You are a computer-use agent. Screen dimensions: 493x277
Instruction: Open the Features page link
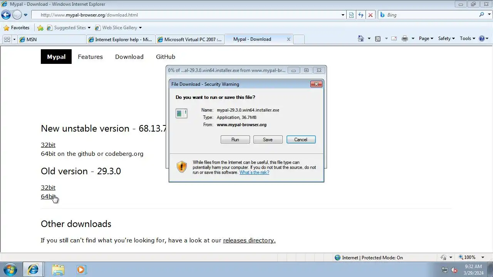coord(90,57)
